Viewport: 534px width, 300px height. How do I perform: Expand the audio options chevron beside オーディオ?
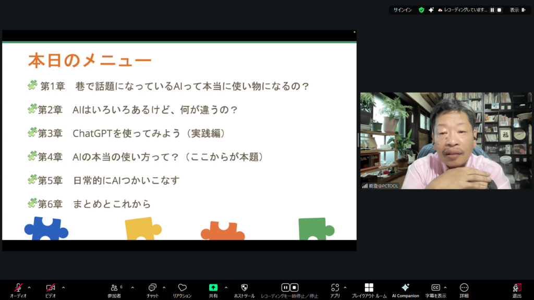coord(29,287)
